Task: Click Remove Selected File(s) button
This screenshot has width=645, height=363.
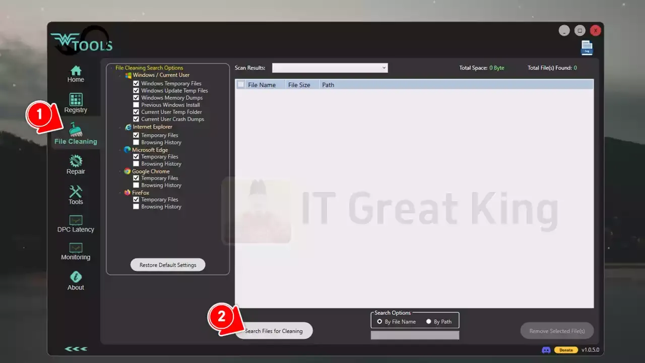Action: click(557, 331)
